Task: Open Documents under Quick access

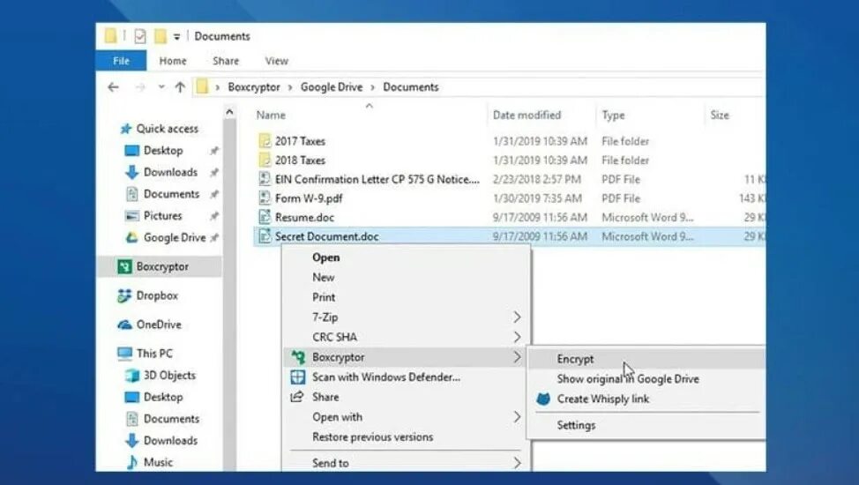Action: pos(171,194)
